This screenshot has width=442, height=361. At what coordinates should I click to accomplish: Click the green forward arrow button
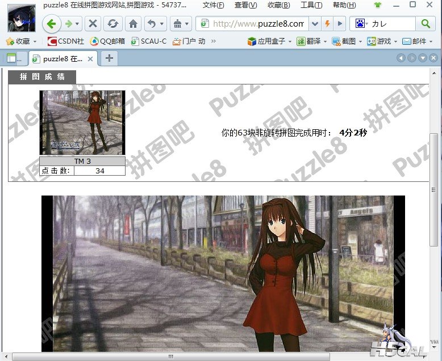(x=68, y=24)
